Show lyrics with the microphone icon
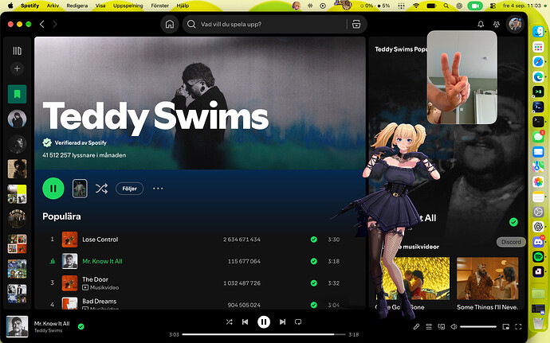Screen dimensions: 550x343 (416, 326)
